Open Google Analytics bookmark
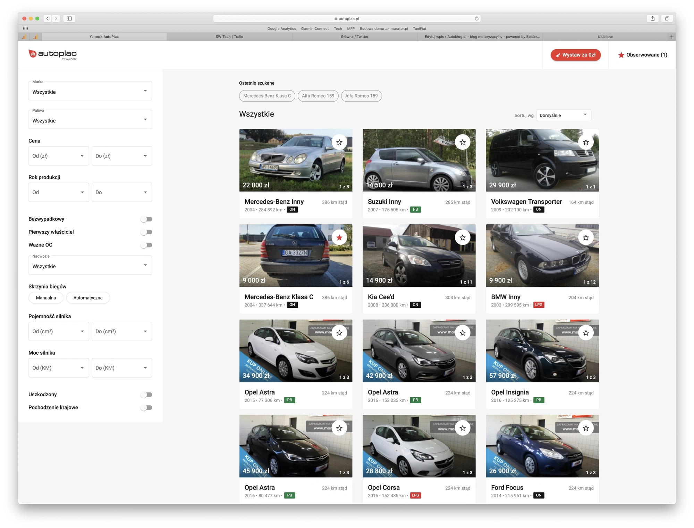 pos(281,28)
